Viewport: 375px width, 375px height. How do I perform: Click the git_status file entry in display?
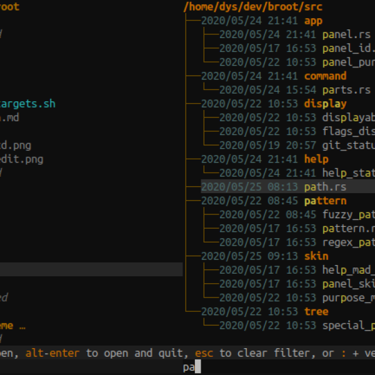pyautogui.click(x=347, y=145)
